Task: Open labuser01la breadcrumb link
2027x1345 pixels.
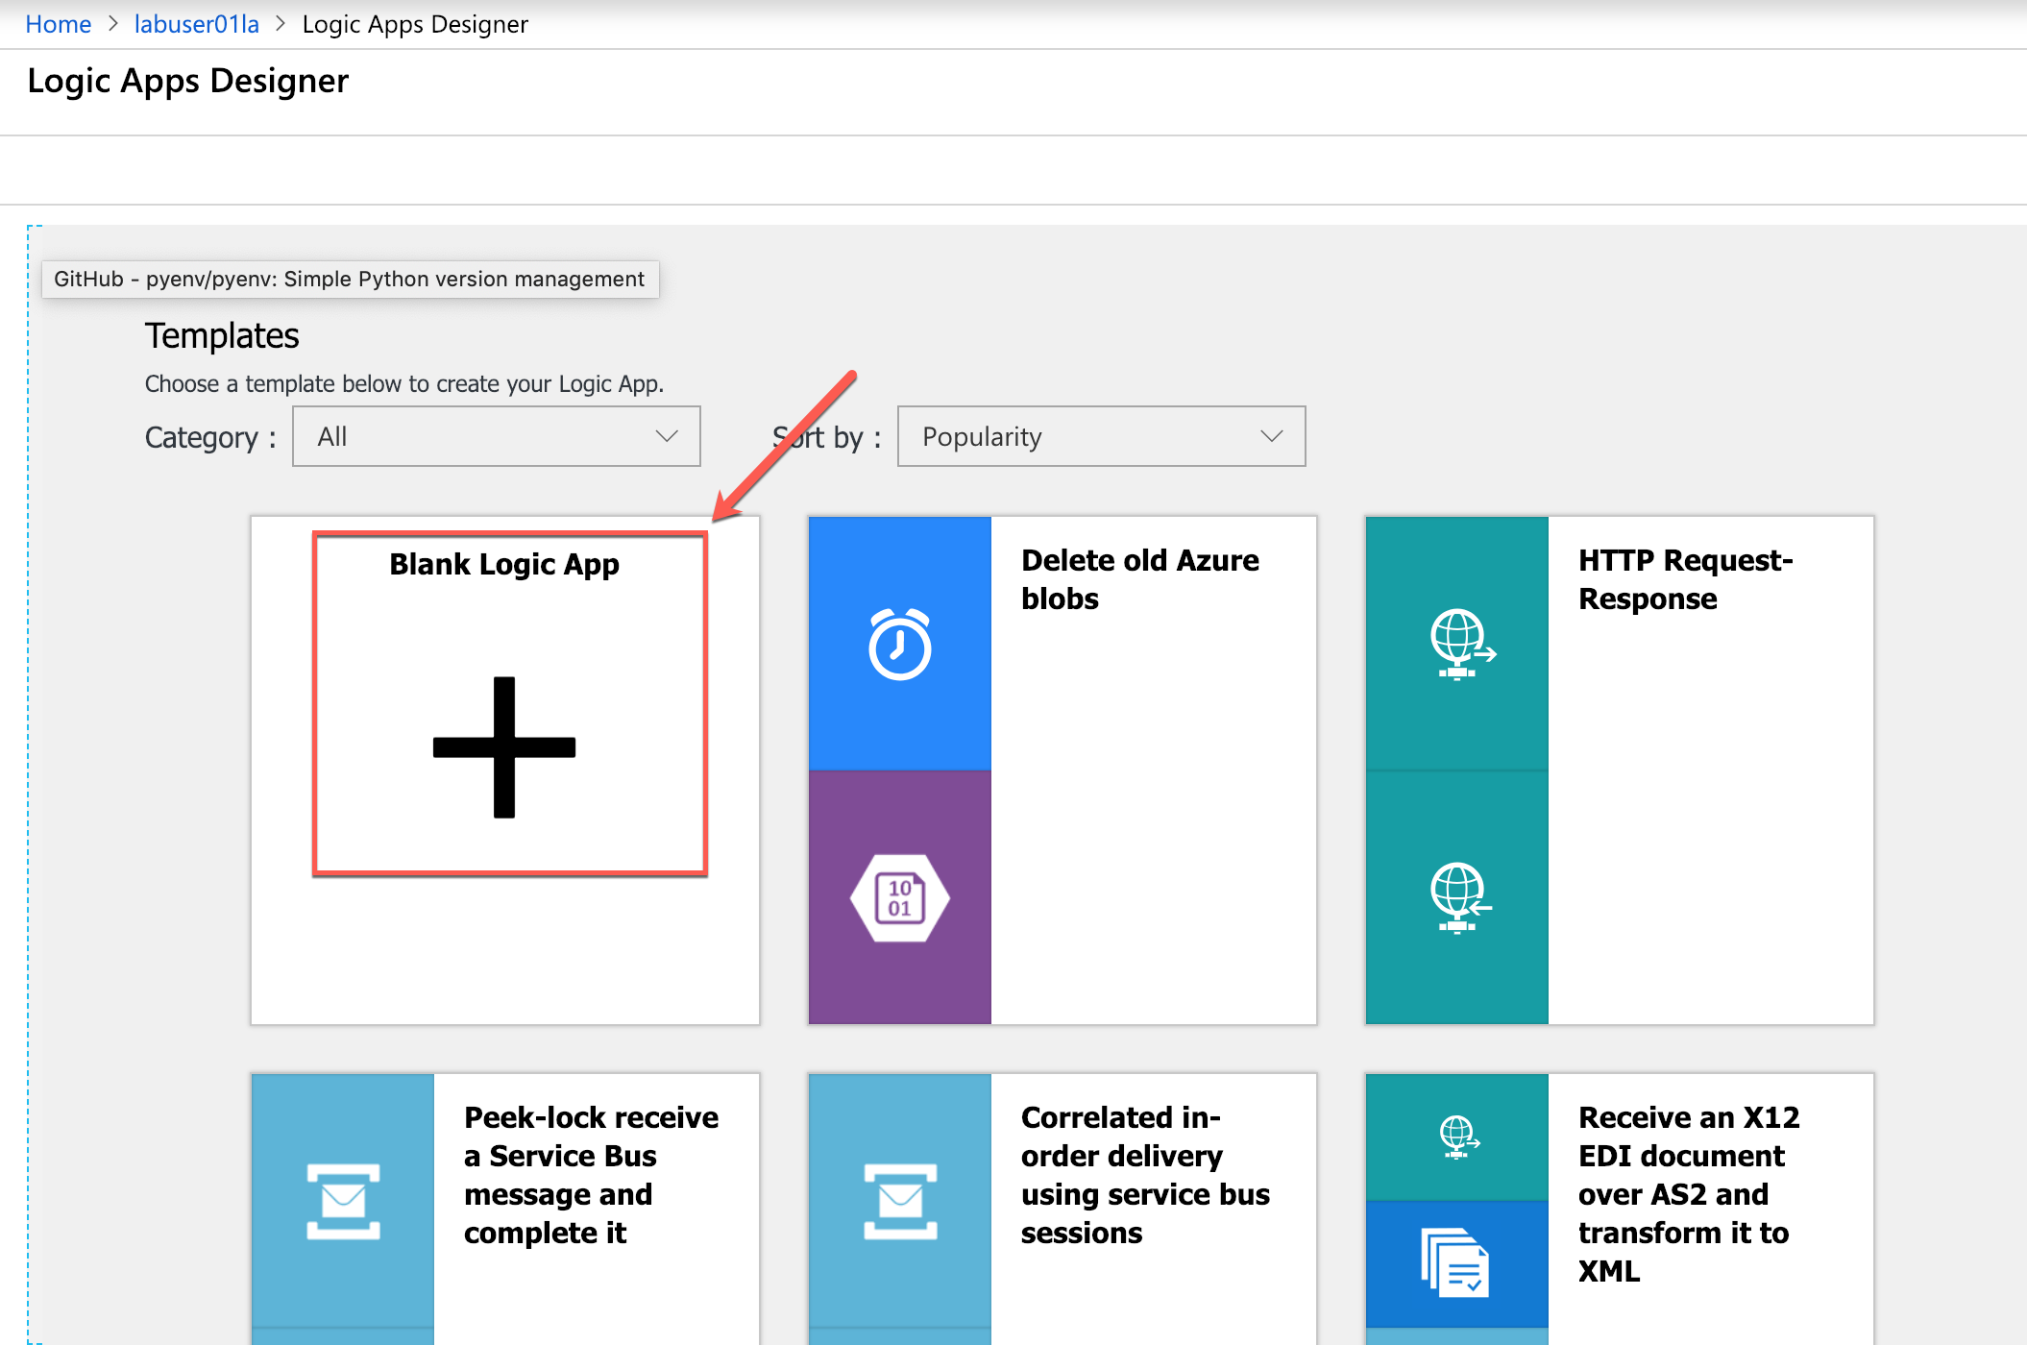Action: [197, 24]
